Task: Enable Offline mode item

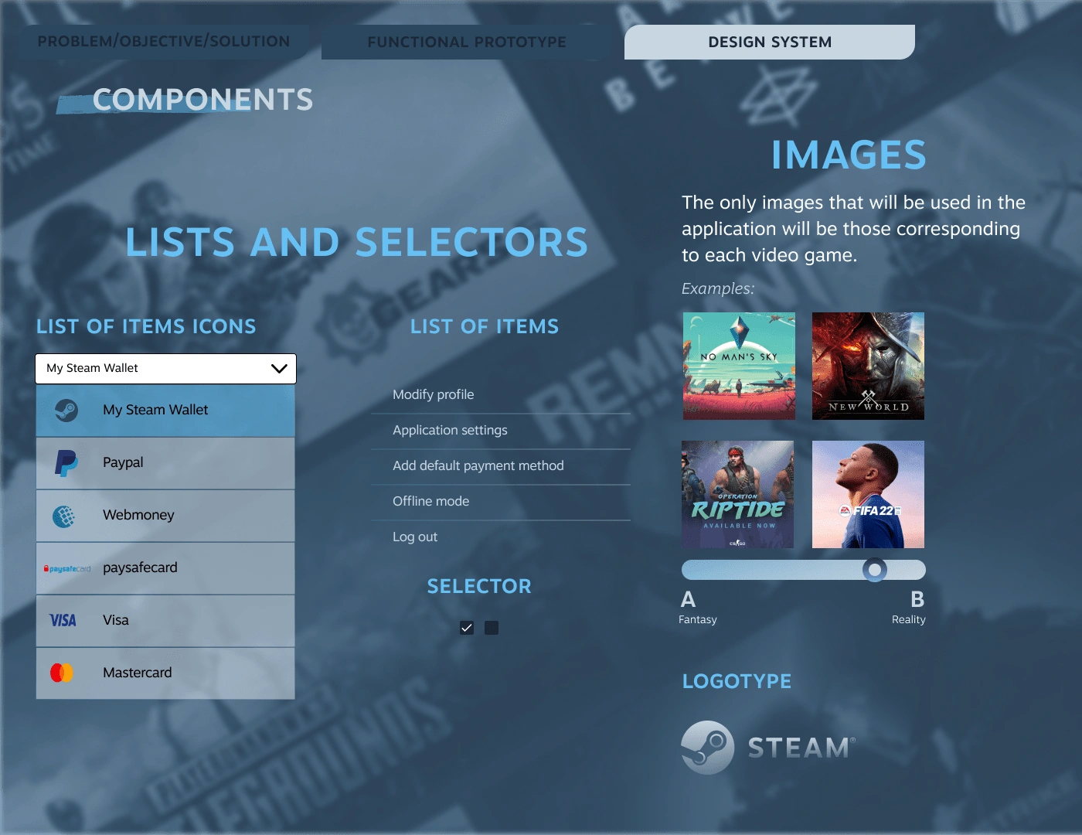Action: [x=501, y=502]
